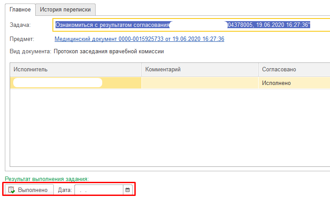
Task: Switch to the Главное tab
Action: tap(20, 9)
